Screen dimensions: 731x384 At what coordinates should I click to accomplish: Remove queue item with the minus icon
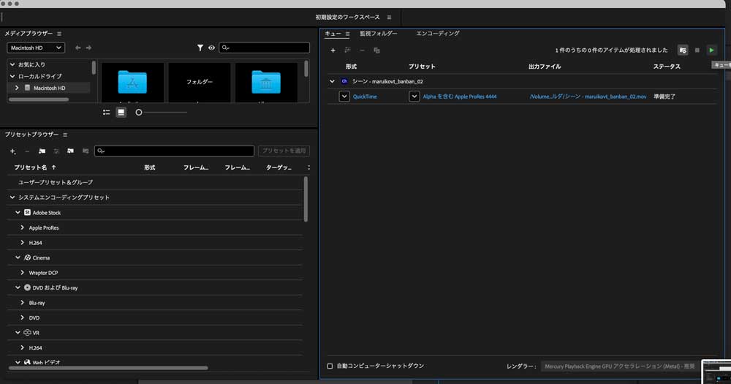coord(362,50)
